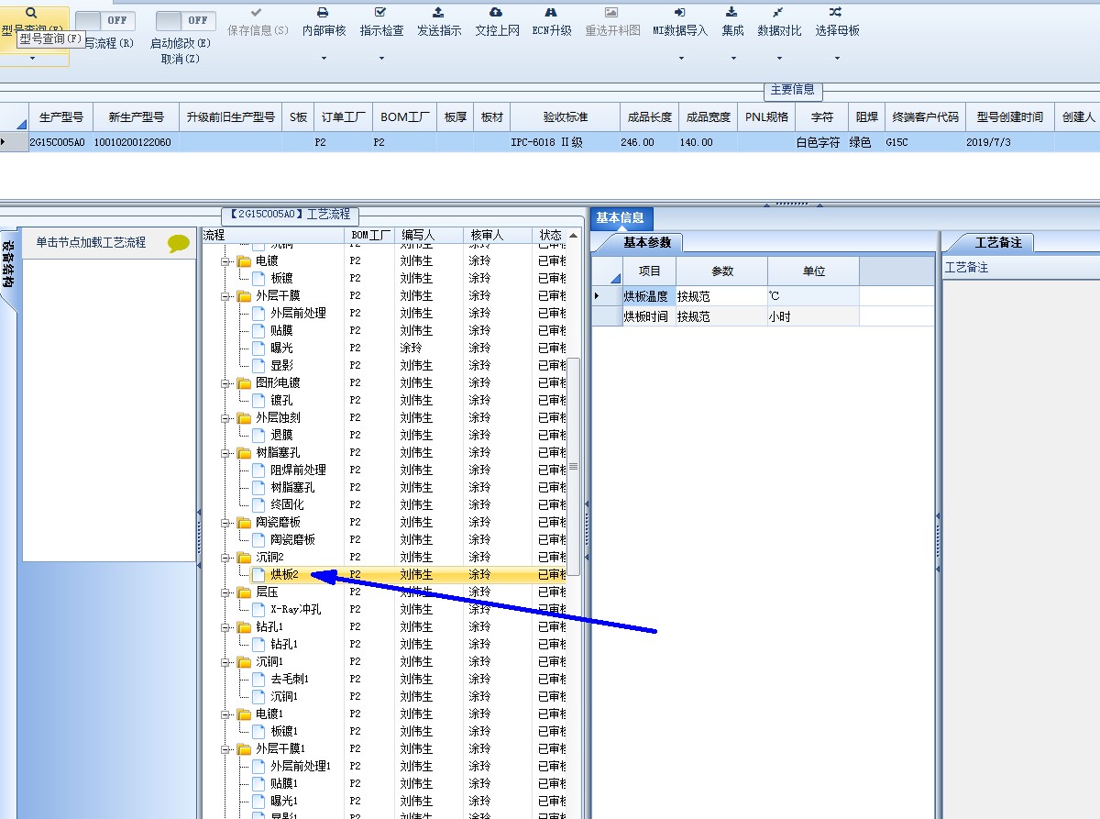Select the 烘板2 process node
Screen dimensions: 1100x819
[x=284, y=575]
